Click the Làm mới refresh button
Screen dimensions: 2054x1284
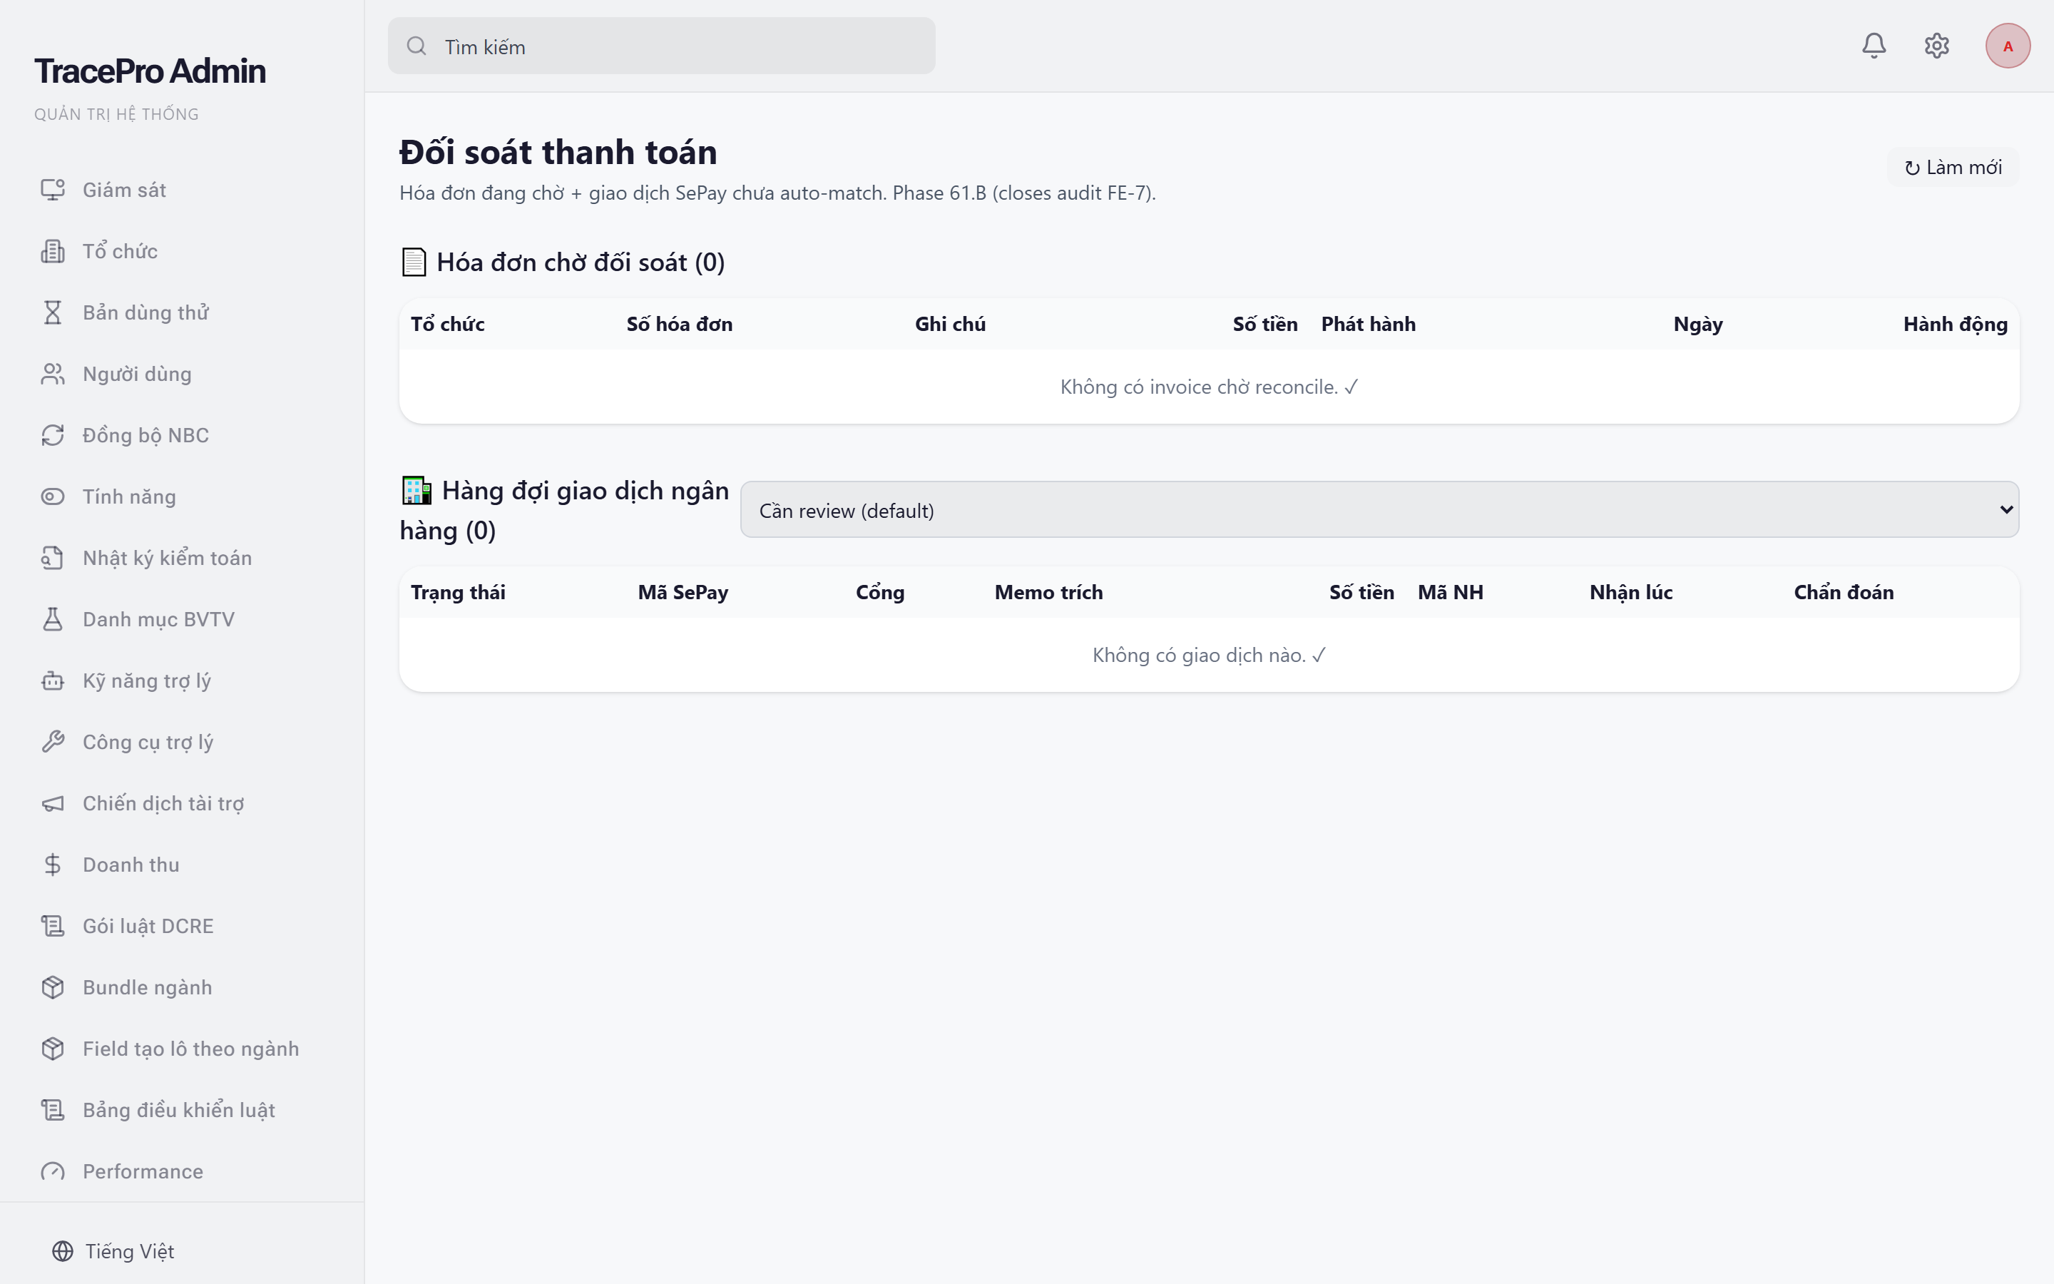coord(1952,168)
